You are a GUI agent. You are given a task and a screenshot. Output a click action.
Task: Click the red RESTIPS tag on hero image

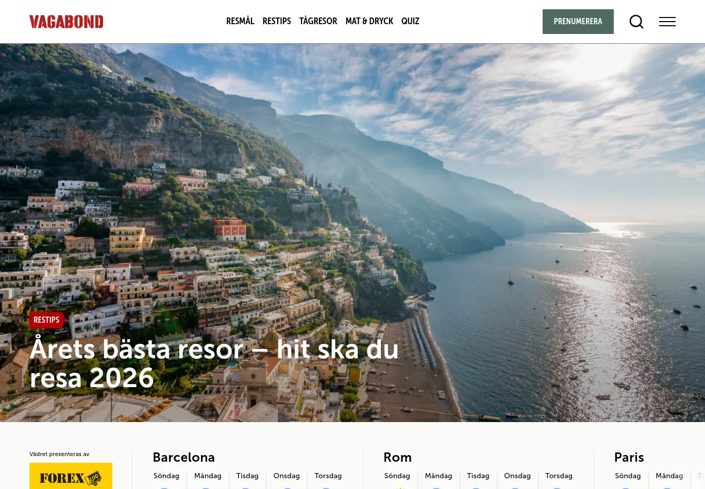coord(47,320)
